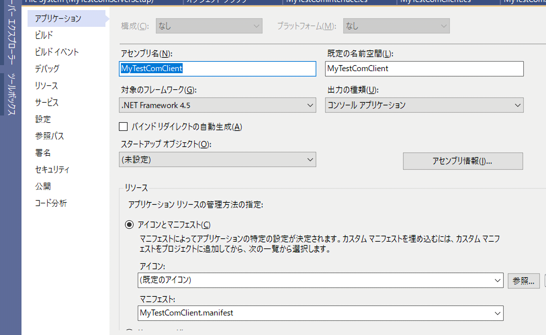The width and height of the screenshot is (546, 335).
Task: Open the 設定 page in sidebar
Action: [x=43, y=119]
